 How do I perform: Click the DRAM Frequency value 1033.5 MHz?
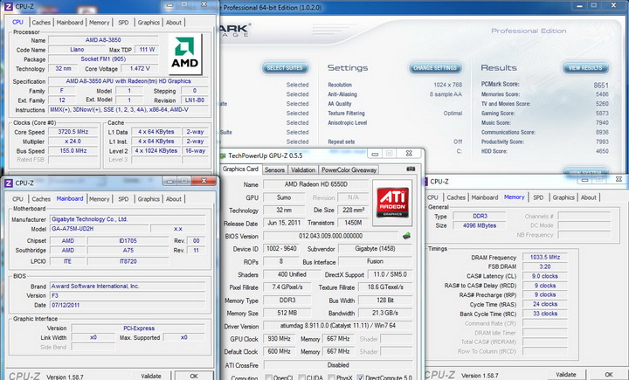545,257
